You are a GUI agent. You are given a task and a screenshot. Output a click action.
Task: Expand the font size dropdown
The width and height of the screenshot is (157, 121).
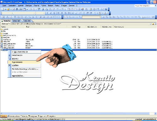point(44,13)
